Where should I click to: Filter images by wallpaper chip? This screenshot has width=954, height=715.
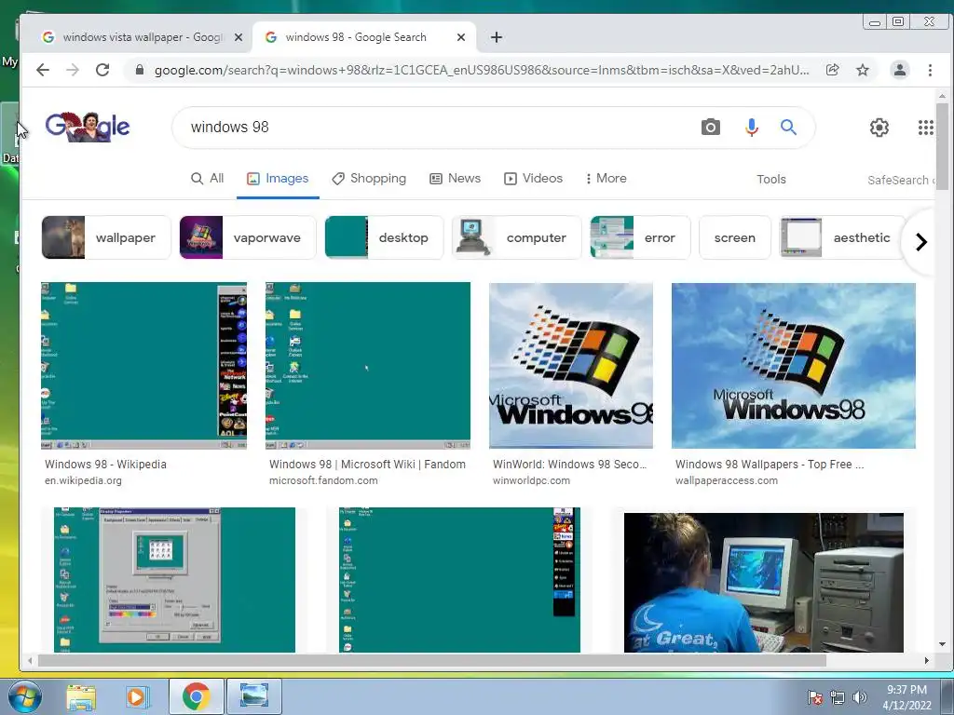[x=106, y=237]
